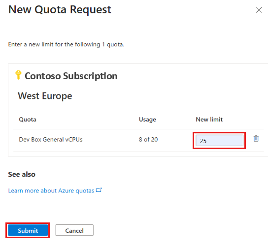Focus the New limit field showing 25
Screen dimensions: 268x250
[x=219, y=141]
